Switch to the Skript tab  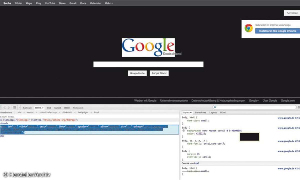pyautogui.click(x=57, y=108)
